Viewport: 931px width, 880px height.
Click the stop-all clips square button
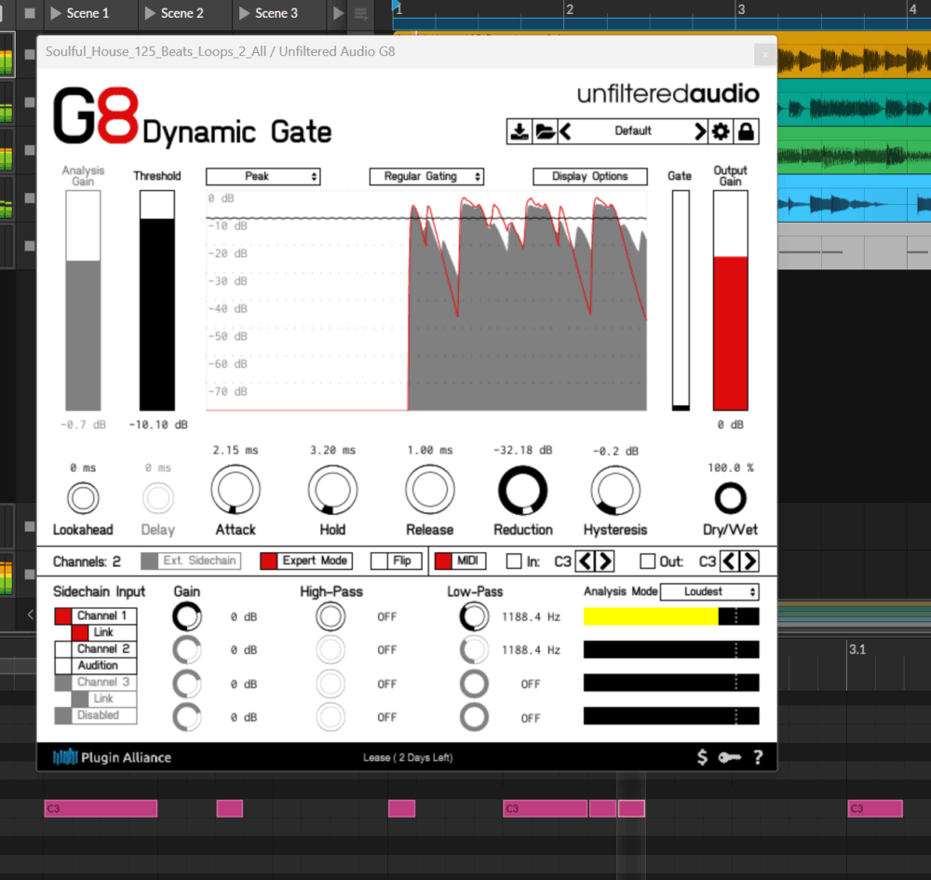(30, 13)
